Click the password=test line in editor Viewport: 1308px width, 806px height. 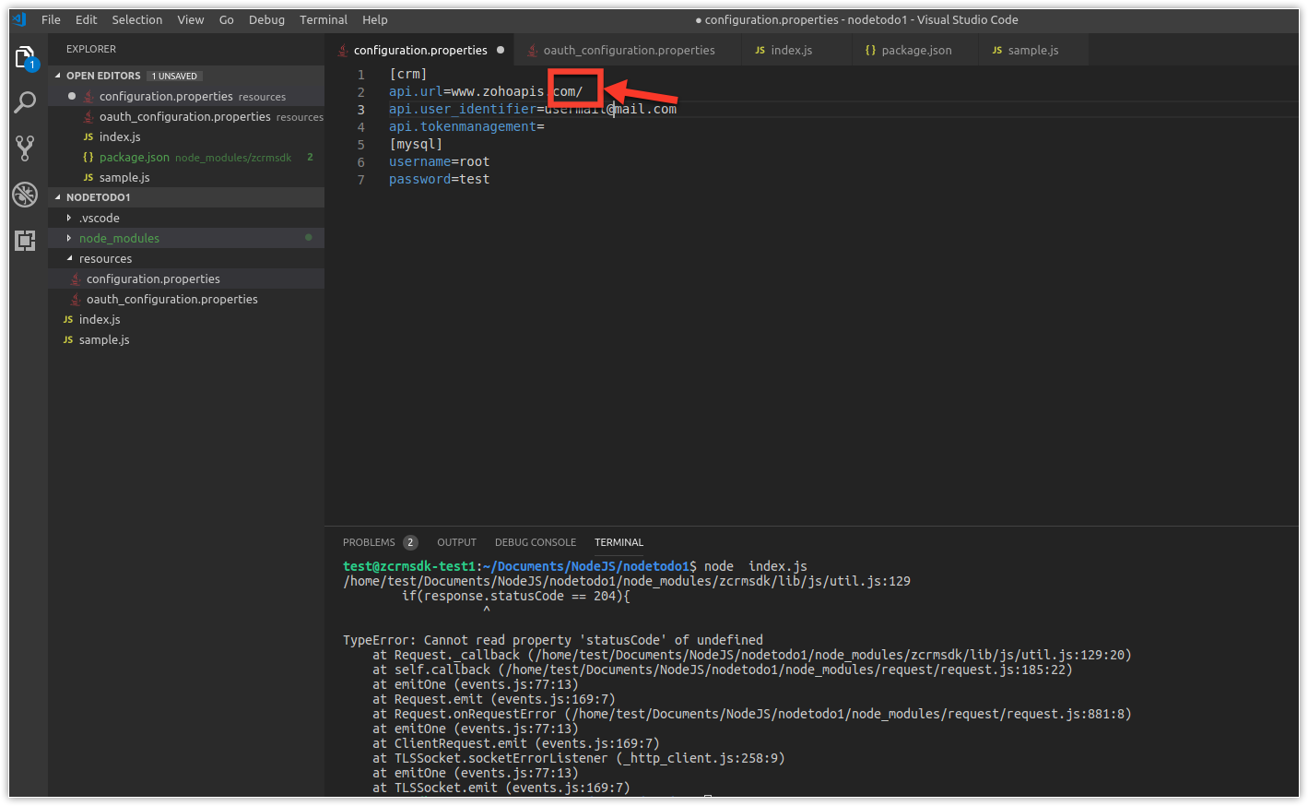pos(439,179)
